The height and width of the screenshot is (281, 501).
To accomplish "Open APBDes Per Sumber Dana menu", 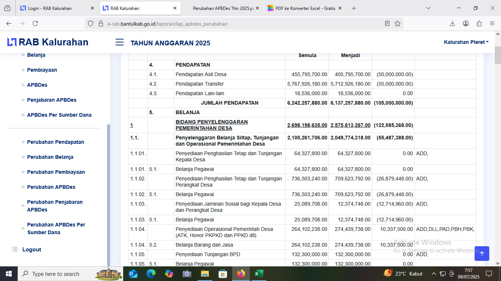I will point(59,115).
